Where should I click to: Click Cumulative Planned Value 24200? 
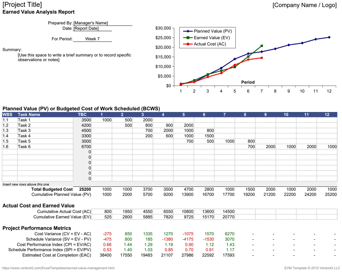311,195
